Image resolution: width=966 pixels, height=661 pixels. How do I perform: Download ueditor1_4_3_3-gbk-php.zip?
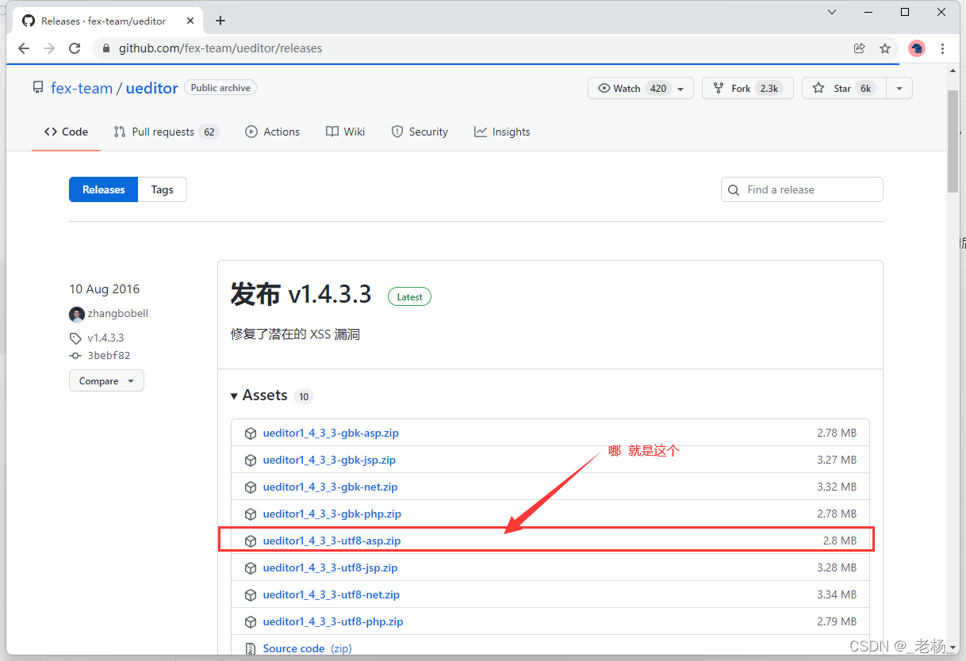[332, 514]
